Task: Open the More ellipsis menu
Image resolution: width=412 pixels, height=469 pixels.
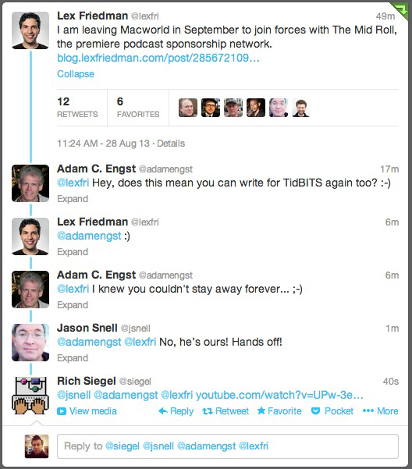Action: [x=368, y=410]
